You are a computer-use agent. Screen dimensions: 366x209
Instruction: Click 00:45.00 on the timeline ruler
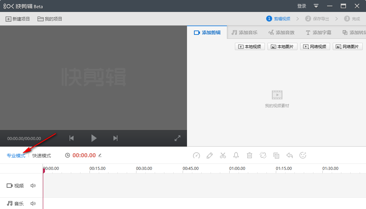coord(191,168)
